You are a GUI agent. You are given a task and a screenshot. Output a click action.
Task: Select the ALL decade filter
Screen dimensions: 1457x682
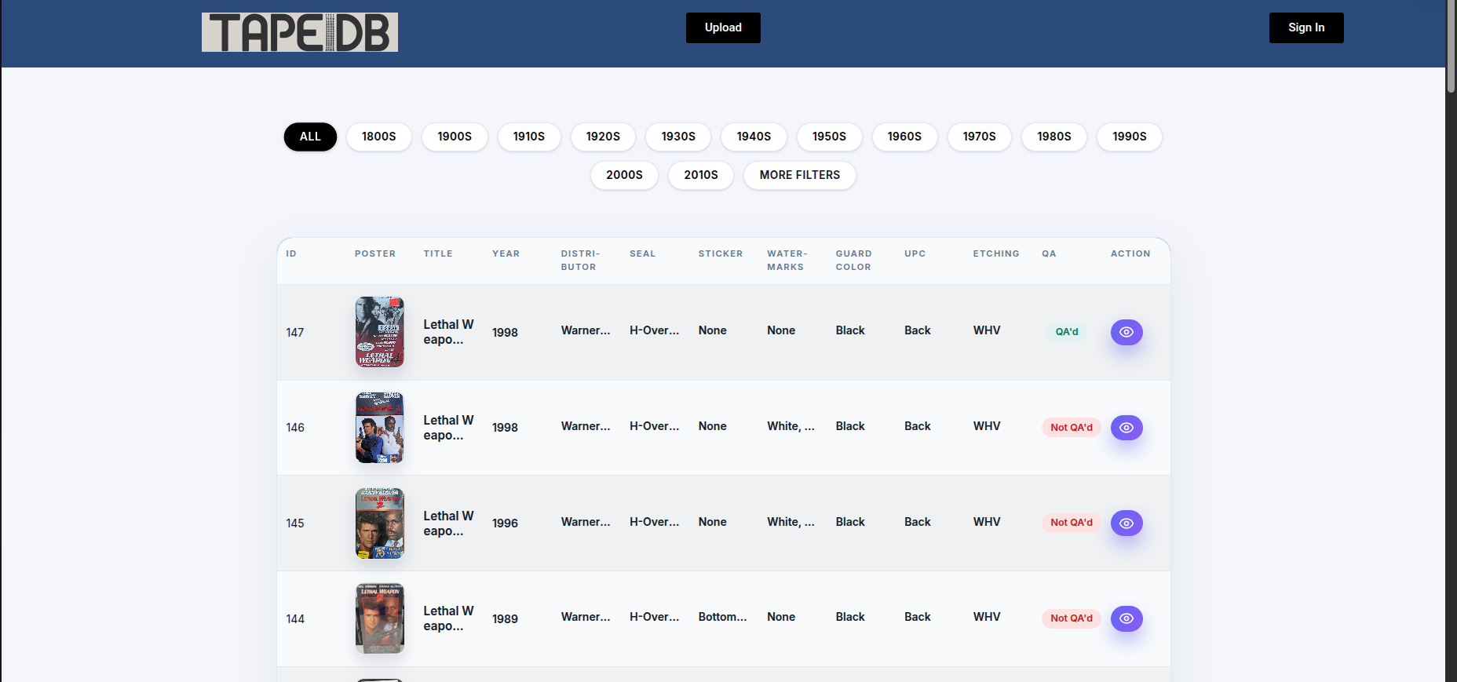coord(310,137)
